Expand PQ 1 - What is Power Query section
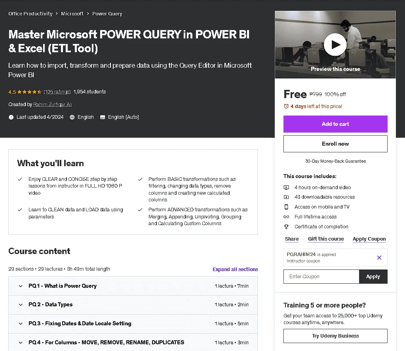 (133, 286)
